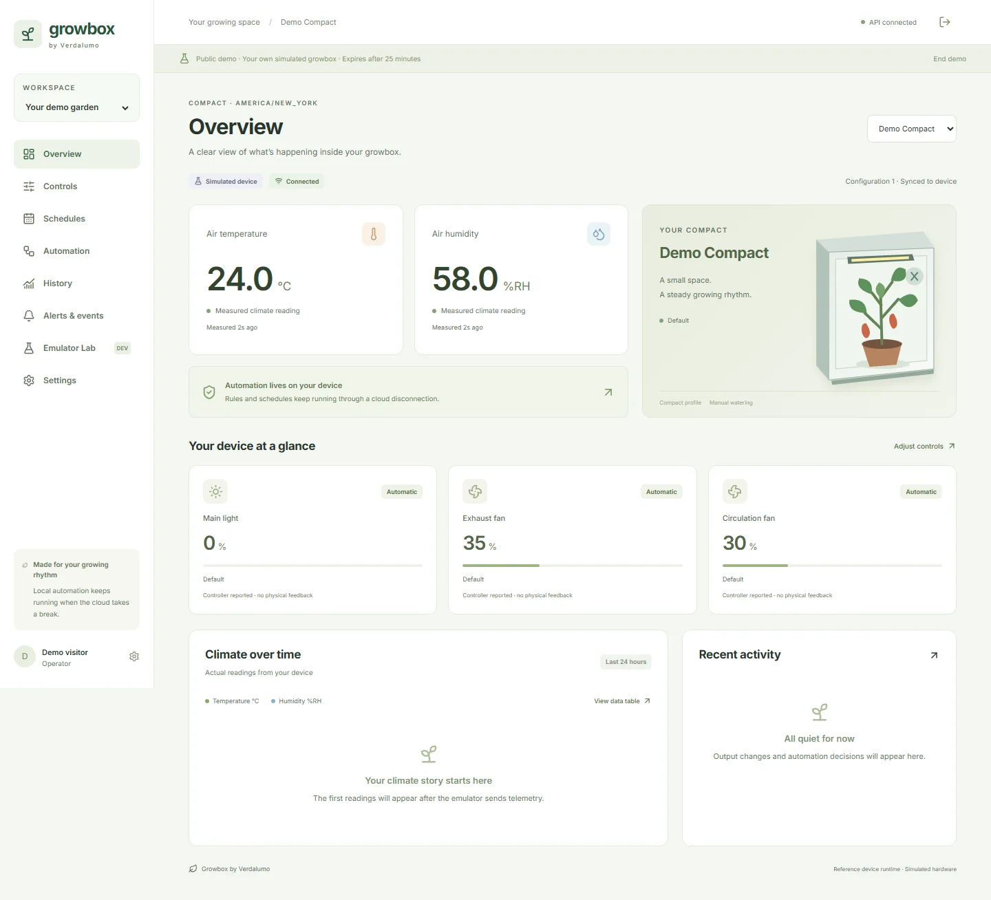Screen dimensions: 991x900
Task: Open Alerts & events in the sidebar
Action: [x=76, y=316]
